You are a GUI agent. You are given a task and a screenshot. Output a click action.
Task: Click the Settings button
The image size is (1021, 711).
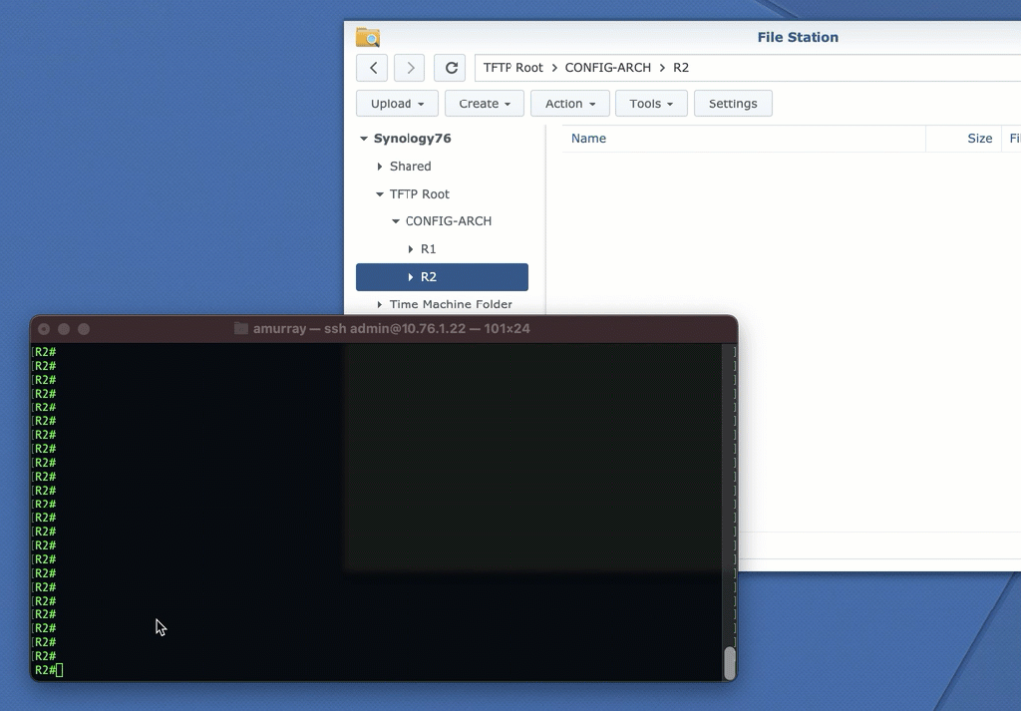click(733, 104)
